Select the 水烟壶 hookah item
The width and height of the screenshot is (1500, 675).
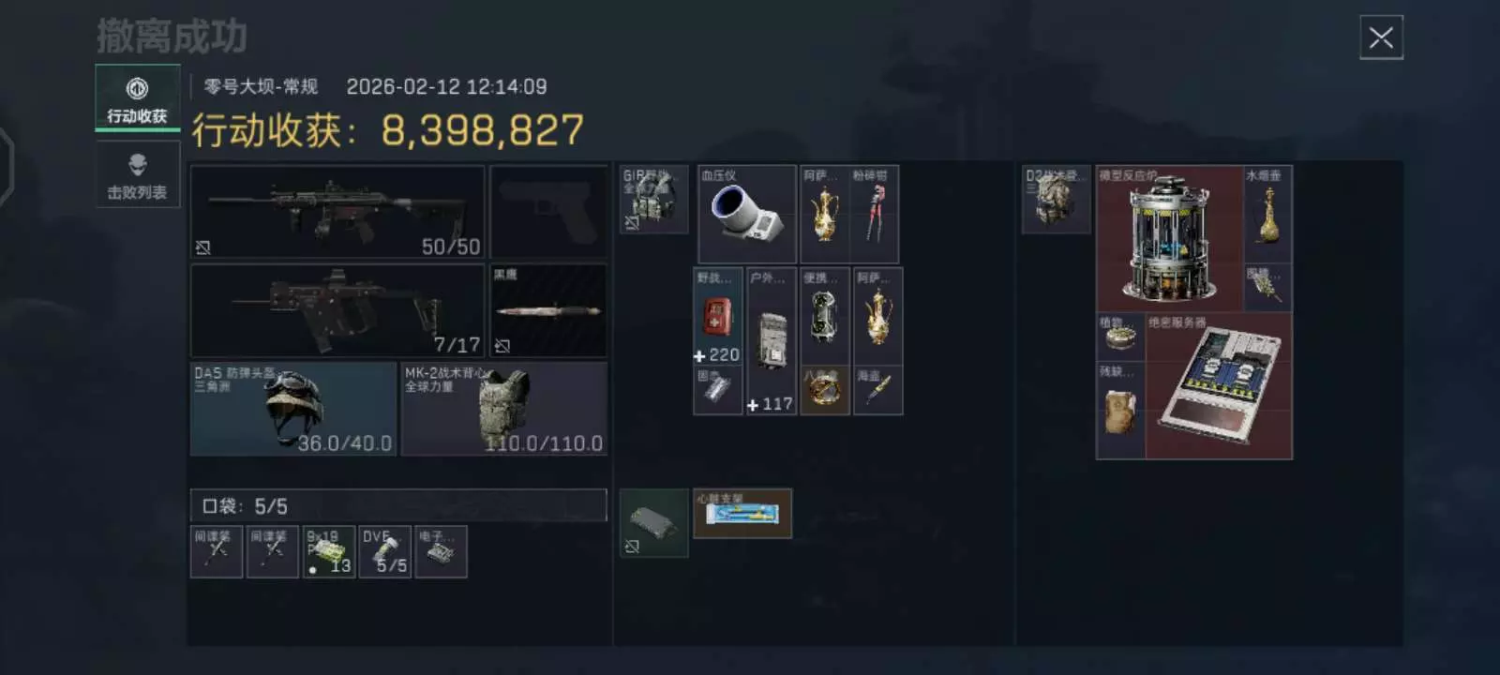click(1267, 214)
